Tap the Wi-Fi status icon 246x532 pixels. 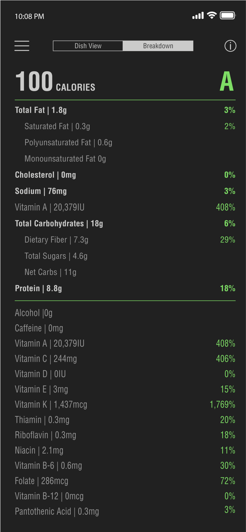[x=212, y=16]
